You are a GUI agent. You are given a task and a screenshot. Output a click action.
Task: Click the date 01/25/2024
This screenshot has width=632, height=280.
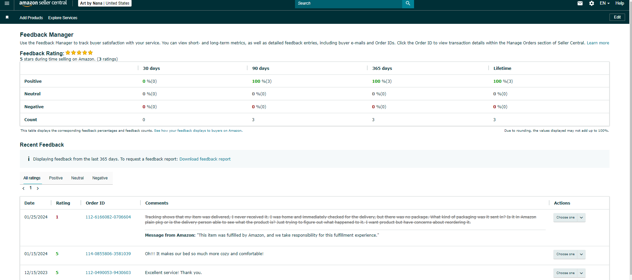[36, 217]
